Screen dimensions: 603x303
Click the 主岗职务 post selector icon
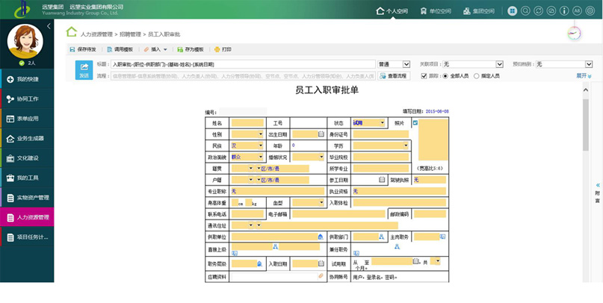pos(442,237)
